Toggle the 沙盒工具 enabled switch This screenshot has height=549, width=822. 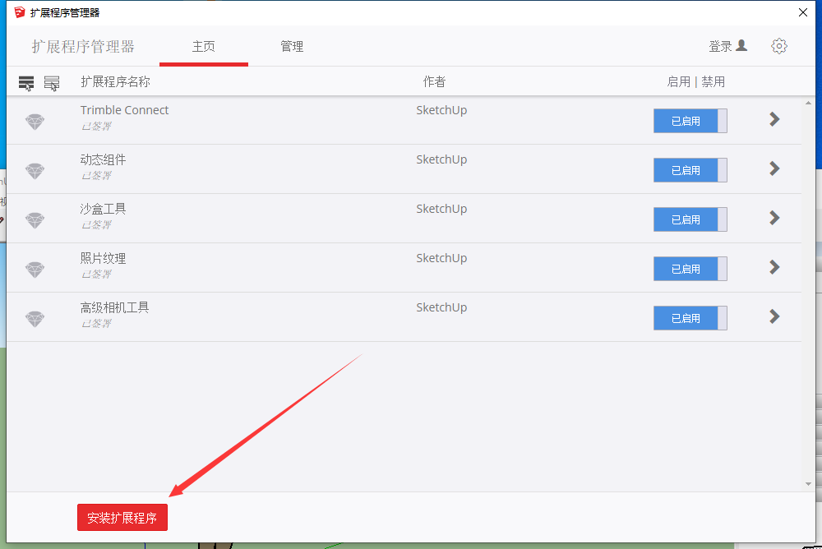(690, 219)
